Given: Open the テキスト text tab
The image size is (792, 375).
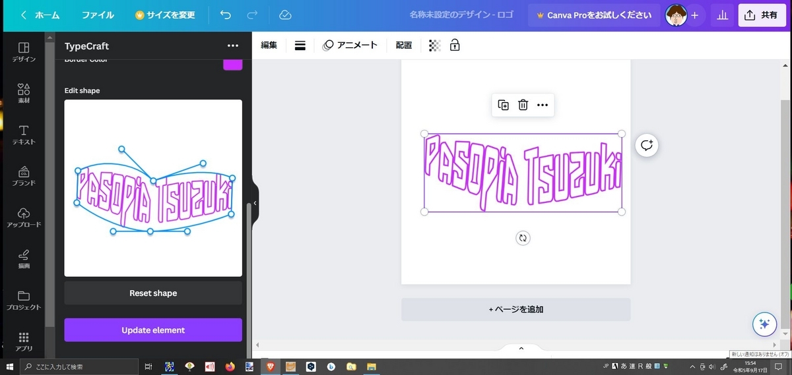Looking at the screenshot, I should coord(24,134).
